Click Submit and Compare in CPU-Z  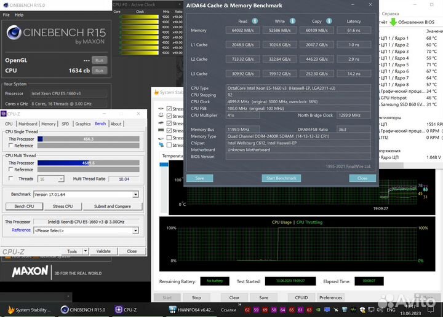click(x=112, y=206)
